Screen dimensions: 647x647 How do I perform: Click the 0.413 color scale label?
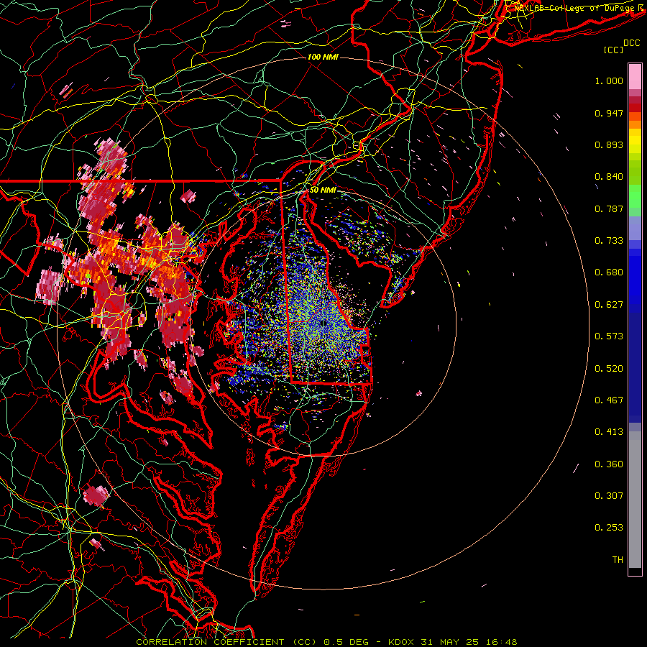[x=609, y=432]
